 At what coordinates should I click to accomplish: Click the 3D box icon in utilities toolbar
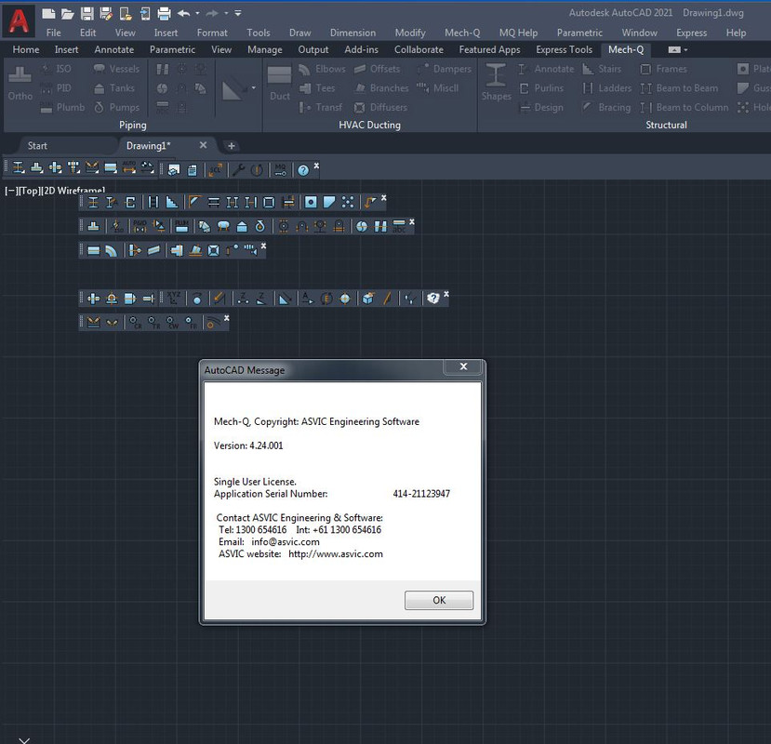click(368, 299)
